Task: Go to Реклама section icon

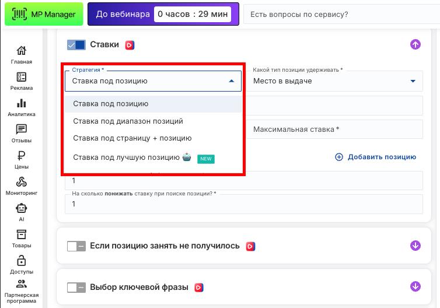Action: point(22,81)
